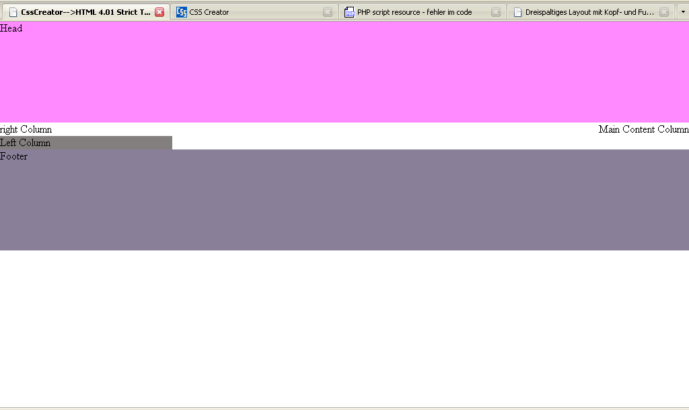Close the PHP script resource tab
689x410 pixels.
click(496, 12)
